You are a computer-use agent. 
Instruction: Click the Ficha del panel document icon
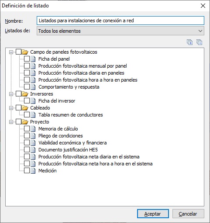33,59
